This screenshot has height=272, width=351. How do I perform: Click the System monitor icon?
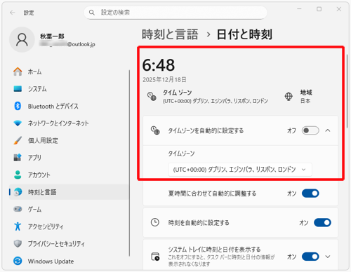tap(18, 89)
